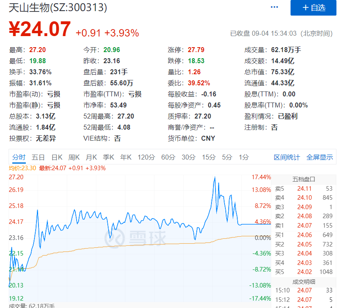Click the 均价:23.30 label above chart
The width and height of the screenshot is (343, 308).
pos(22,168)
